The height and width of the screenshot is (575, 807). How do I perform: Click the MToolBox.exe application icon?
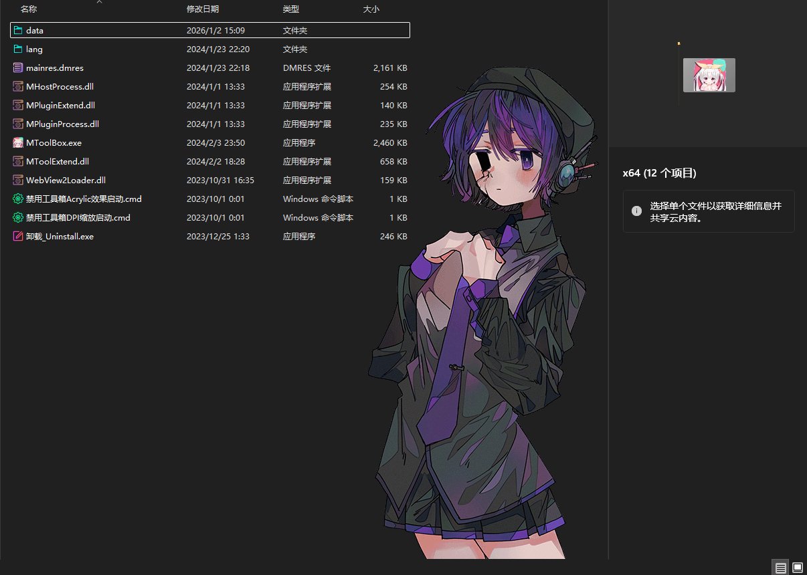tap(18, 143)
